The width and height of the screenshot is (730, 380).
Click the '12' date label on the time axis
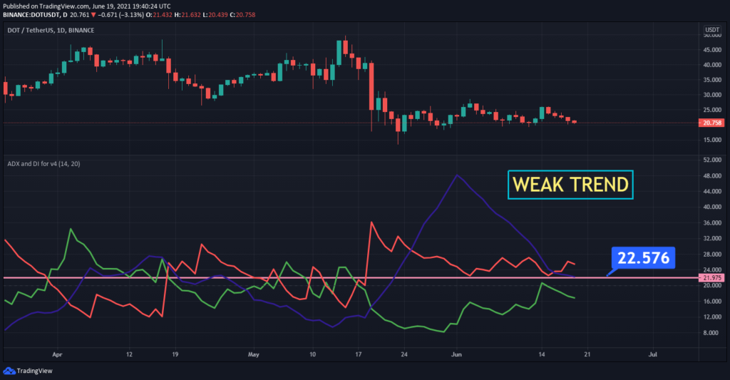(129, 354)
